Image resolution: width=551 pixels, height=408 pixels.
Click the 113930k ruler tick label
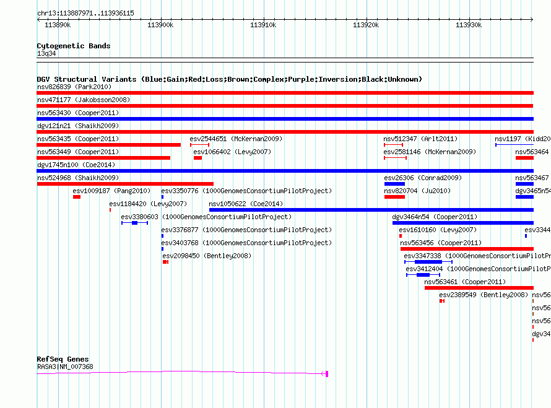pos(469,25)
